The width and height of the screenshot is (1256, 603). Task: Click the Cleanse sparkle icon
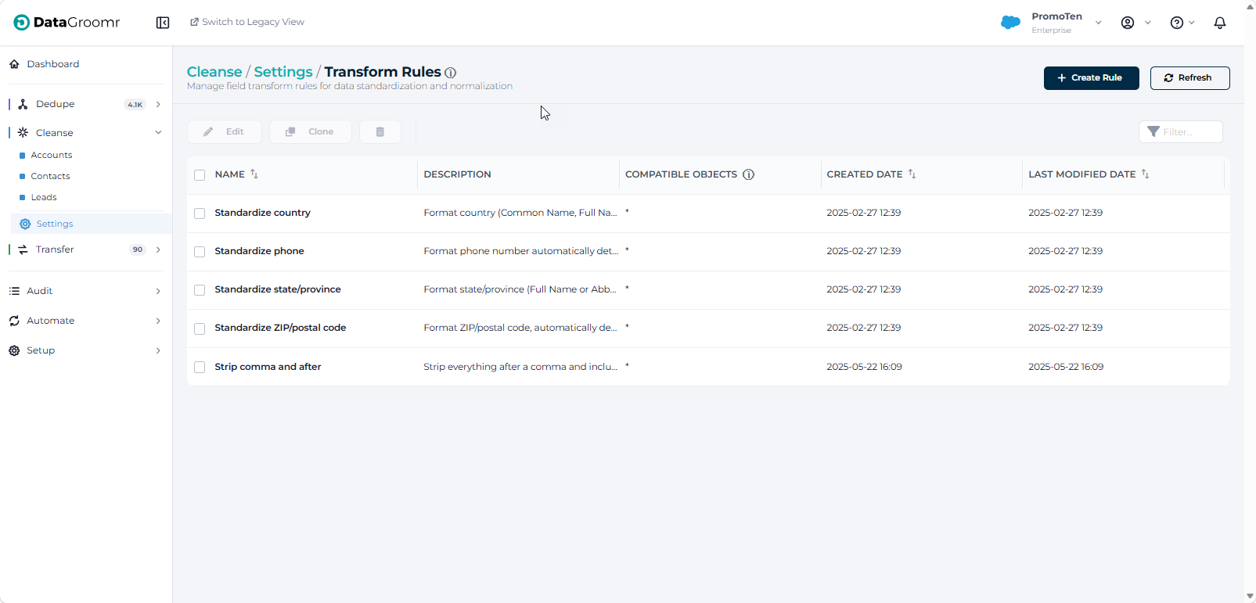click(x=23, y=133)
